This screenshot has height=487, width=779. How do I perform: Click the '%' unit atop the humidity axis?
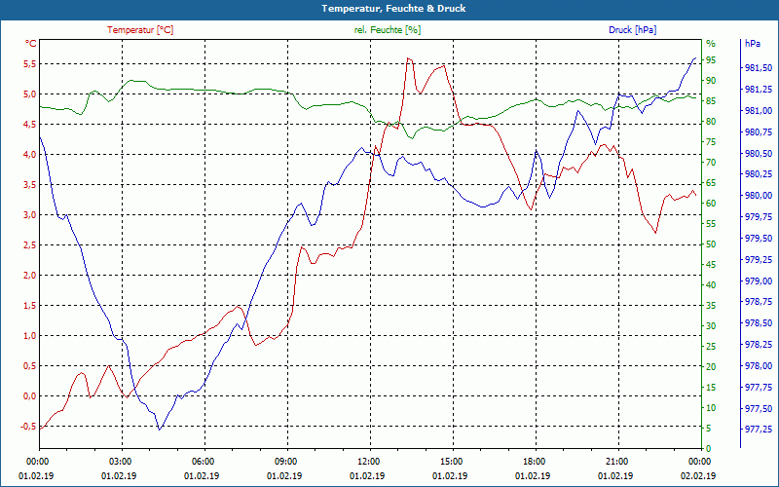pos(711,43)
